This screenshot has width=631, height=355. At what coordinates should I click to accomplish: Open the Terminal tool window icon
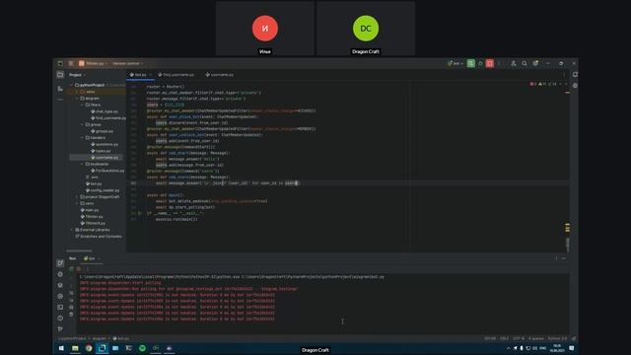pyautogui.click(x=60, y=307)
